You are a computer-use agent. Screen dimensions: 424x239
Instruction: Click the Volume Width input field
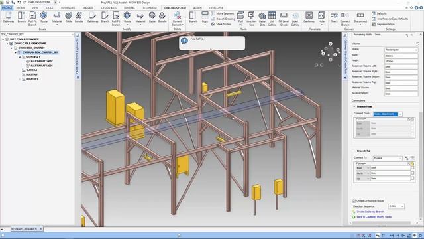[x=401, y=56]
